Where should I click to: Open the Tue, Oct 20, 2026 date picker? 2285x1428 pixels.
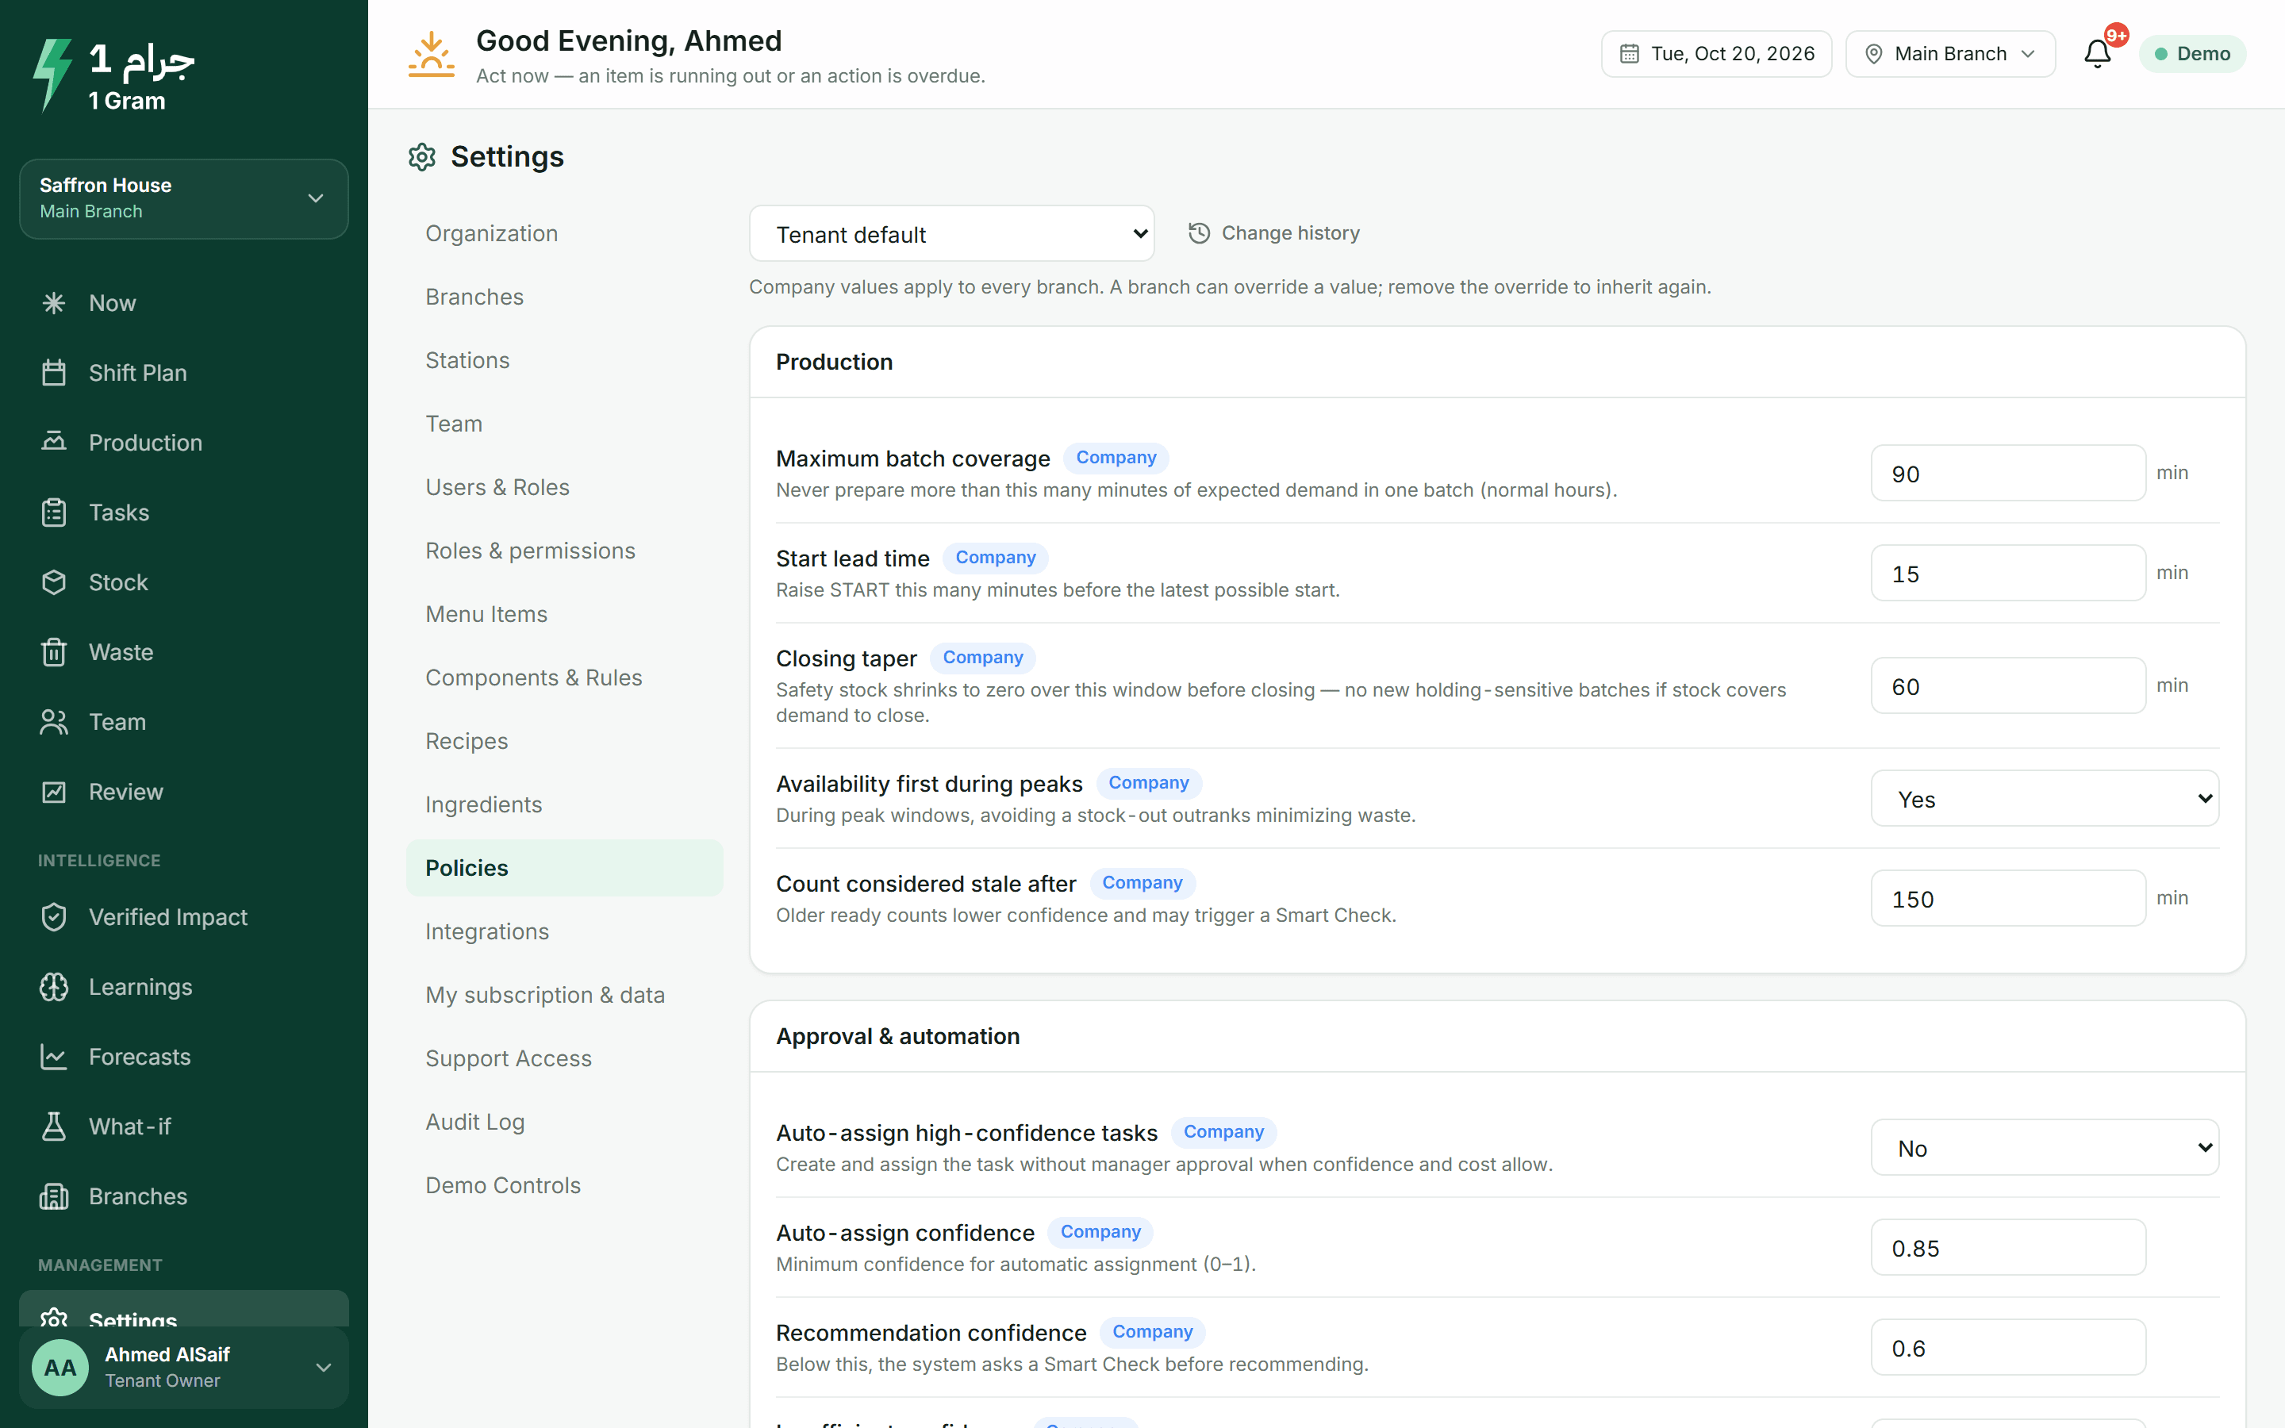pos(1715,54)
